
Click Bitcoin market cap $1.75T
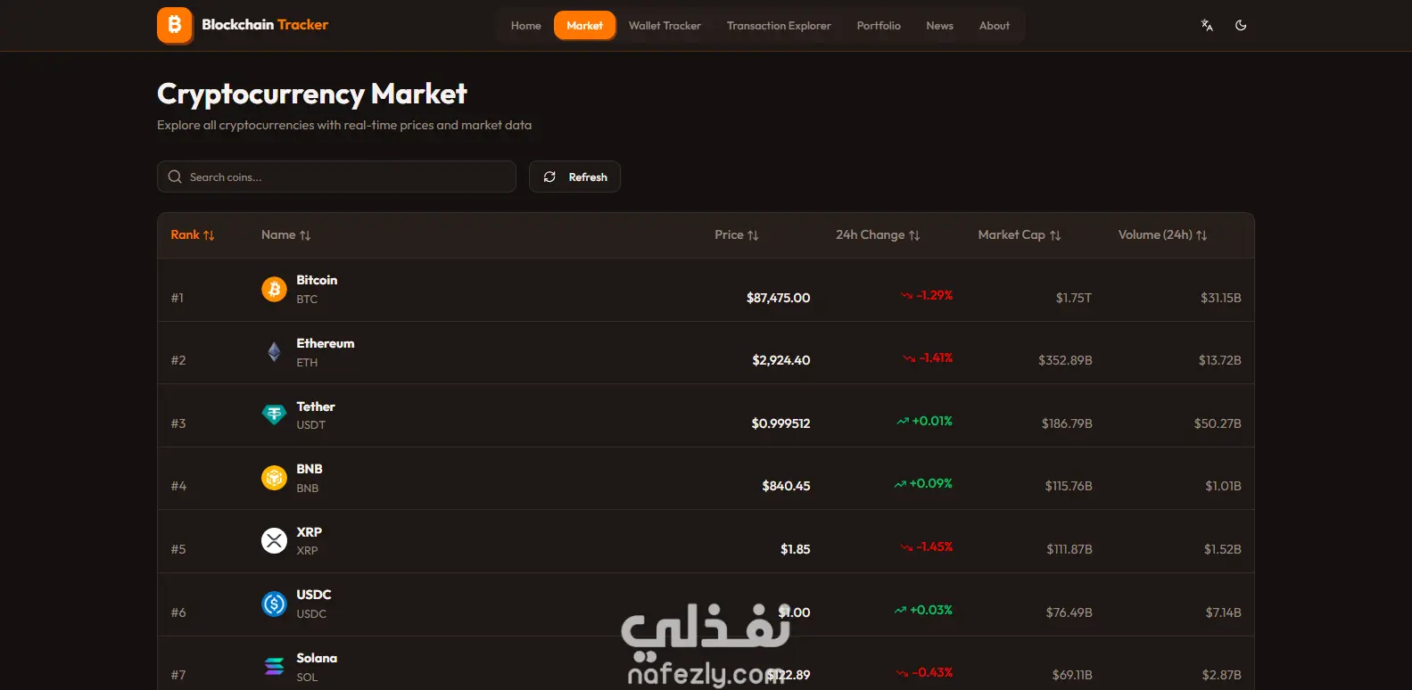pyautogui.click(x=1074, y=298)
